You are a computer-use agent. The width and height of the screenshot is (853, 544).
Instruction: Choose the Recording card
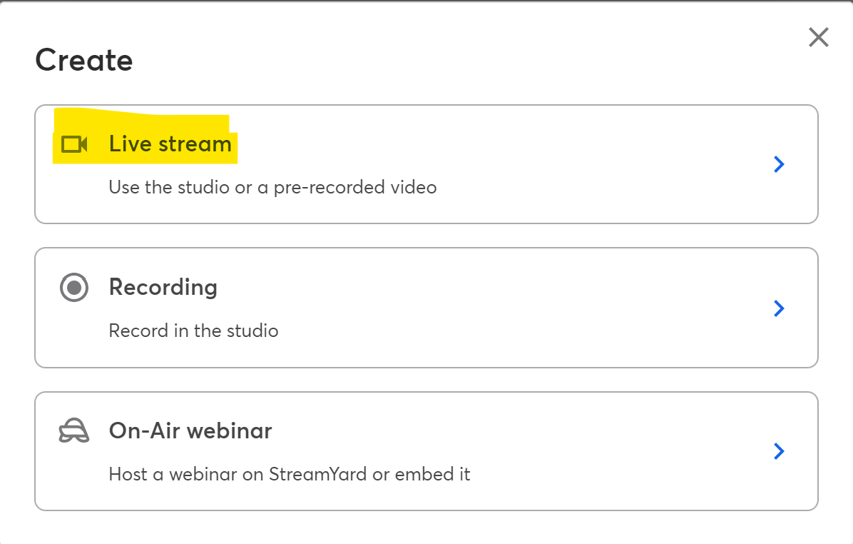pos(426,308)
